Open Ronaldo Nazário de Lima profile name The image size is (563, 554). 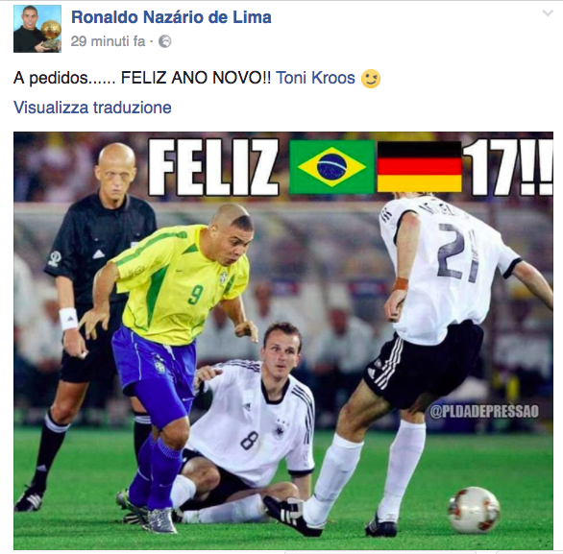point(171,17)
